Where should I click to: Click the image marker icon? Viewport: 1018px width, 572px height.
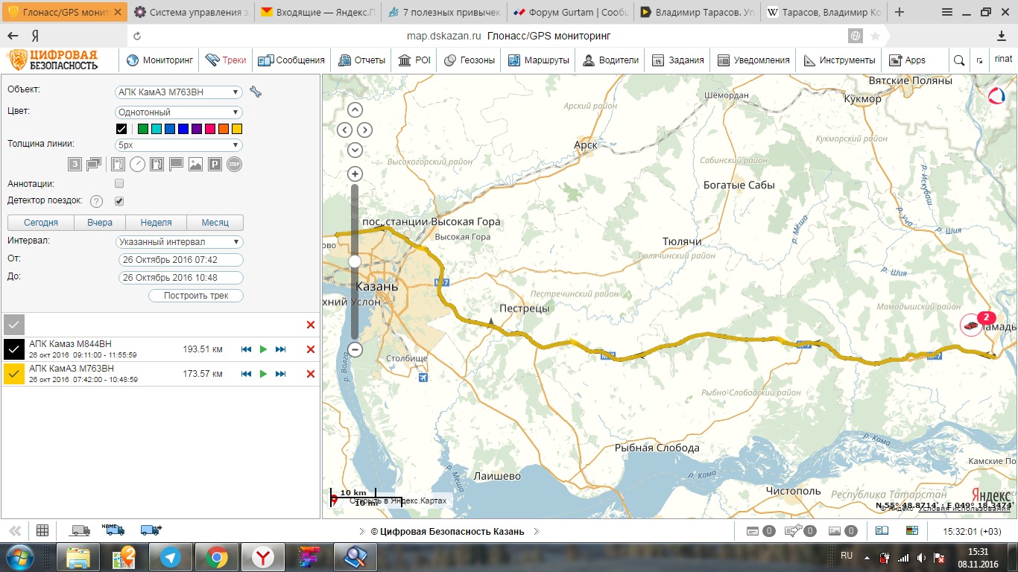(195, 165)
